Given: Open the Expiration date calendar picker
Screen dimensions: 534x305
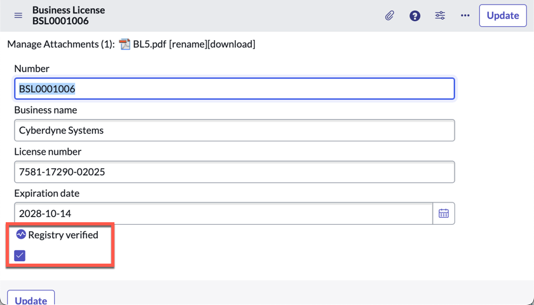Looking at the screenshot, I should tap(444, 214).
